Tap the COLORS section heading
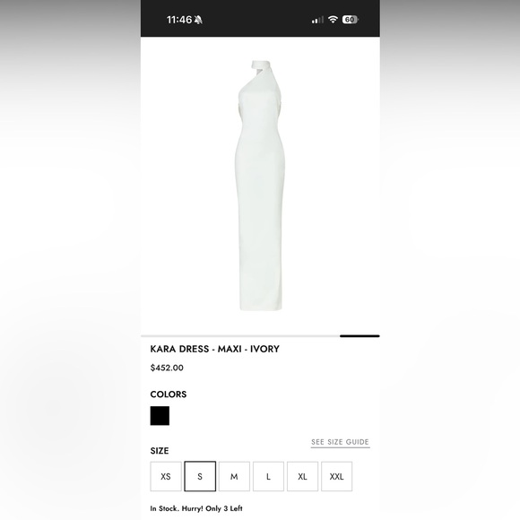The image size is (520, 520). tap(169, 394)
